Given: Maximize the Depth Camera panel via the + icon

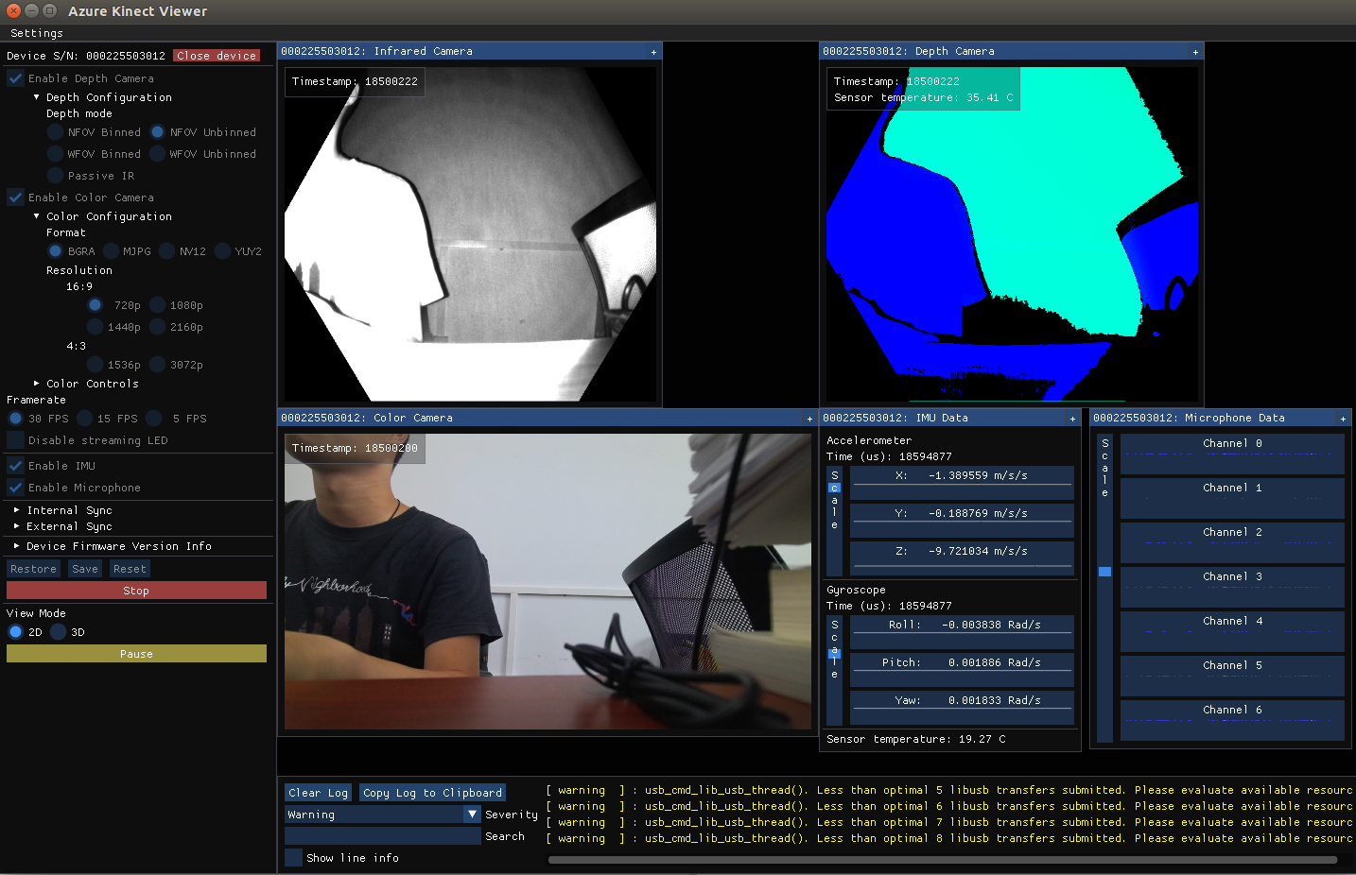Looking at the screenshot, I should tap(1195, 51).
